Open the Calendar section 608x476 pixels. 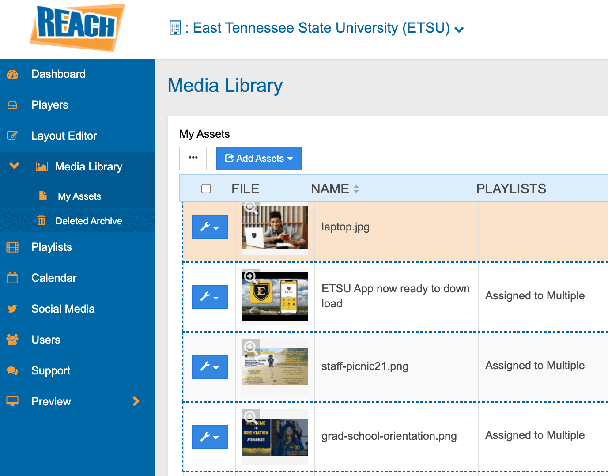(x=54, y=278)
